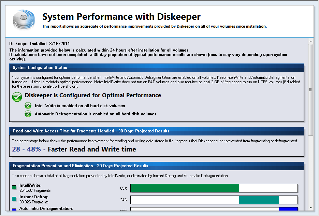Click the Diskeeper Installed date line

coord(40,44)
